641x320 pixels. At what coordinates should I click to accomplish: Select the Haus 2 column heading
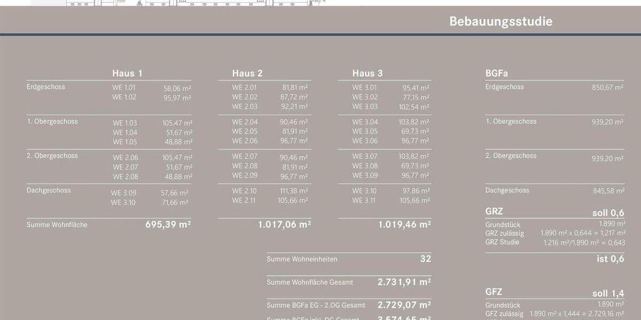tap(247, 74)
